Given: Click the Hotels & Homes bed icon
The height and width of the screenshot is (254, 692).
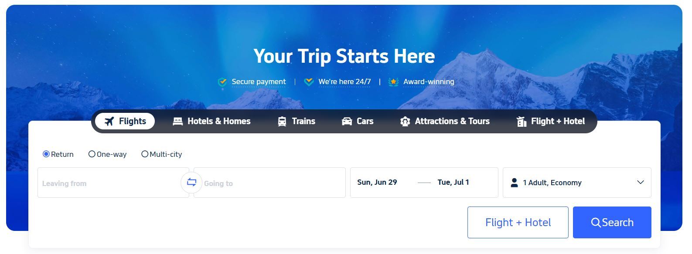Looking at the screenshot, I should [x=177, y=121].
